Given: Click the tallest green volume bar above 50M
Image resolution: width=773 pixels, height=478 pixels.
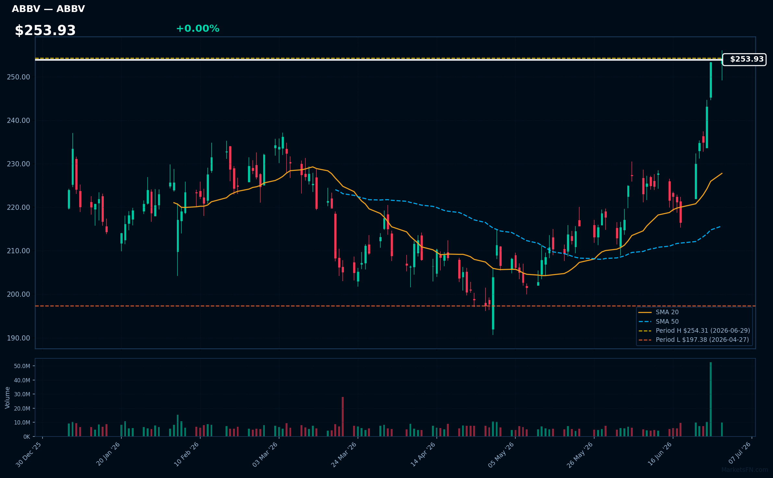Looking at the screenshot, I should coord(711,399).
